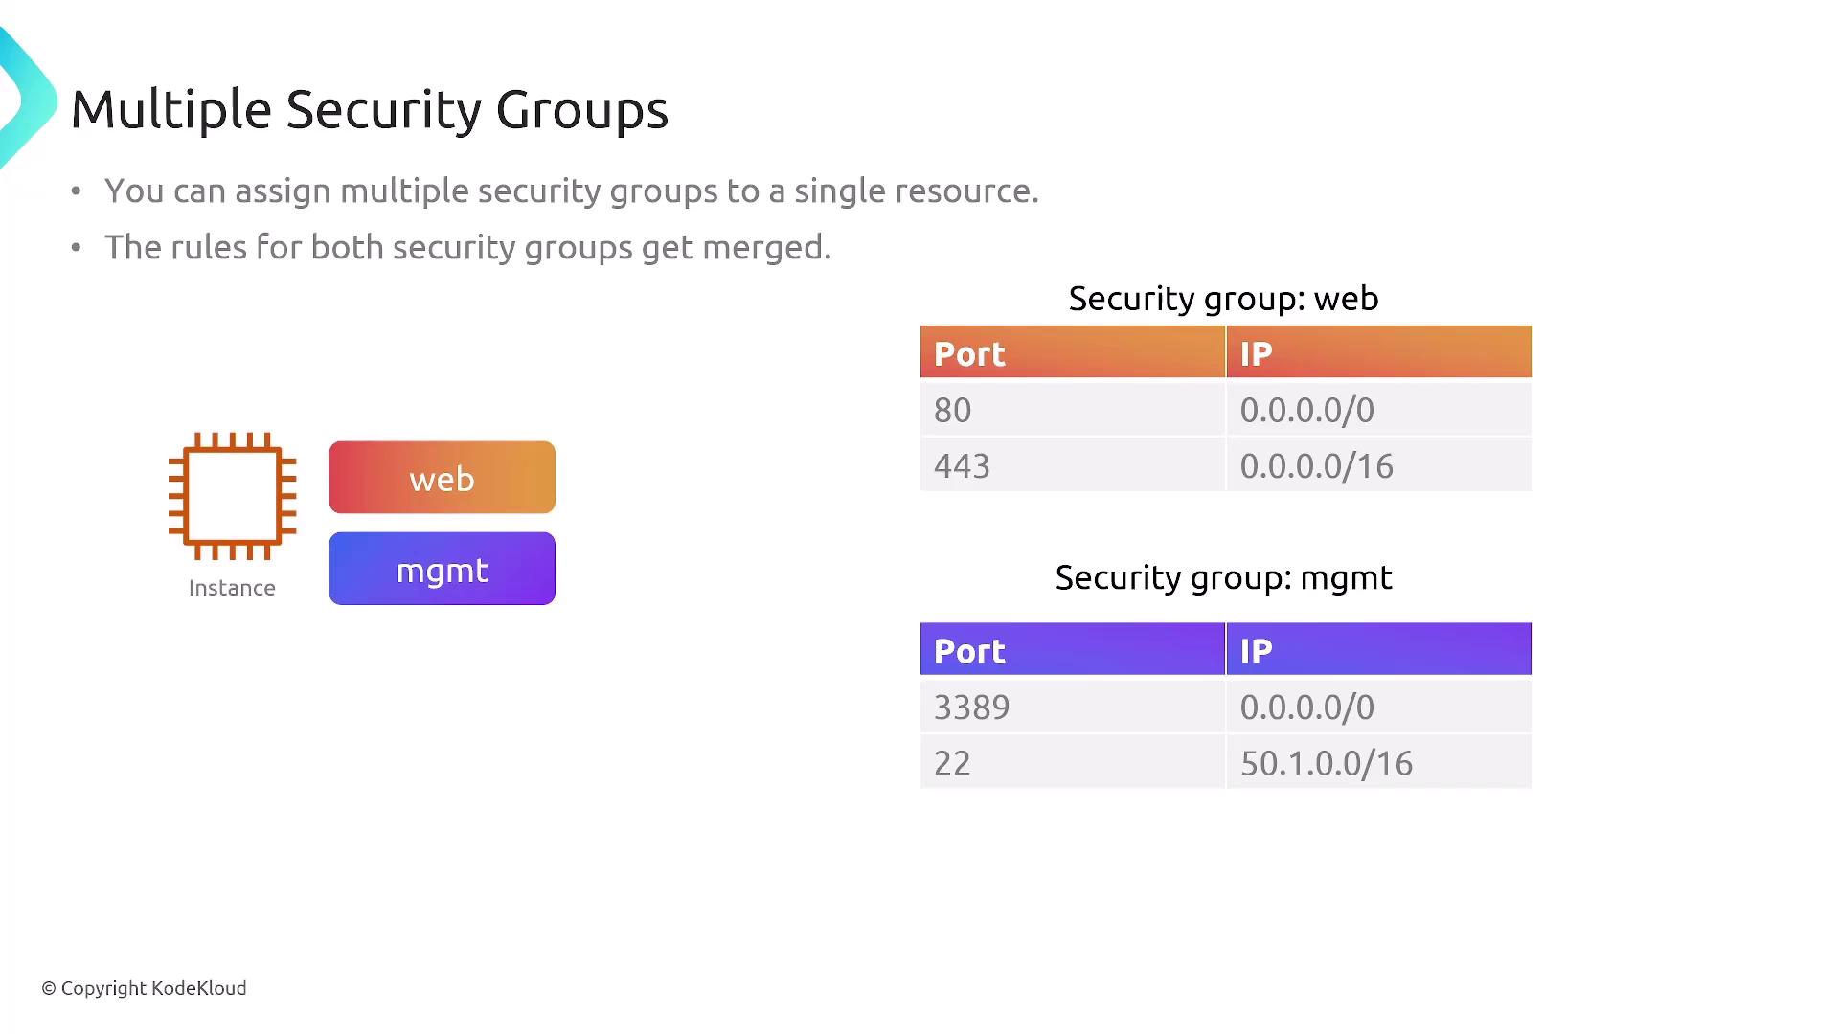This screenshot has height=1034, width=1839.
Task: Click the Multiple Security Groups title
Action: [370, 109]
